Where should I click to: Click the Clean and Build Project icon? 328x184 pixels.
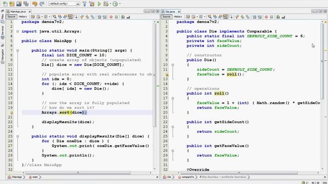point(92,4)
